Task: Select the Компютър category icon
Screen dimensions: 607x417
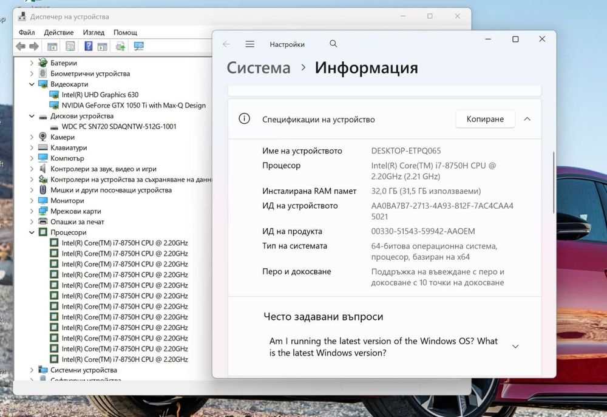Action: 42,158
